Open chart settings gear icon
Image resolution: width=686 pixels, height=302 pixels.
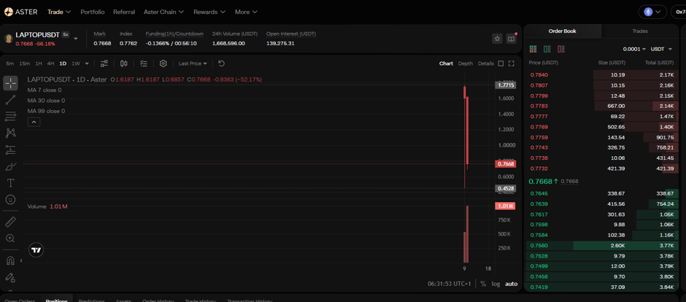click(x=163, y=63)
